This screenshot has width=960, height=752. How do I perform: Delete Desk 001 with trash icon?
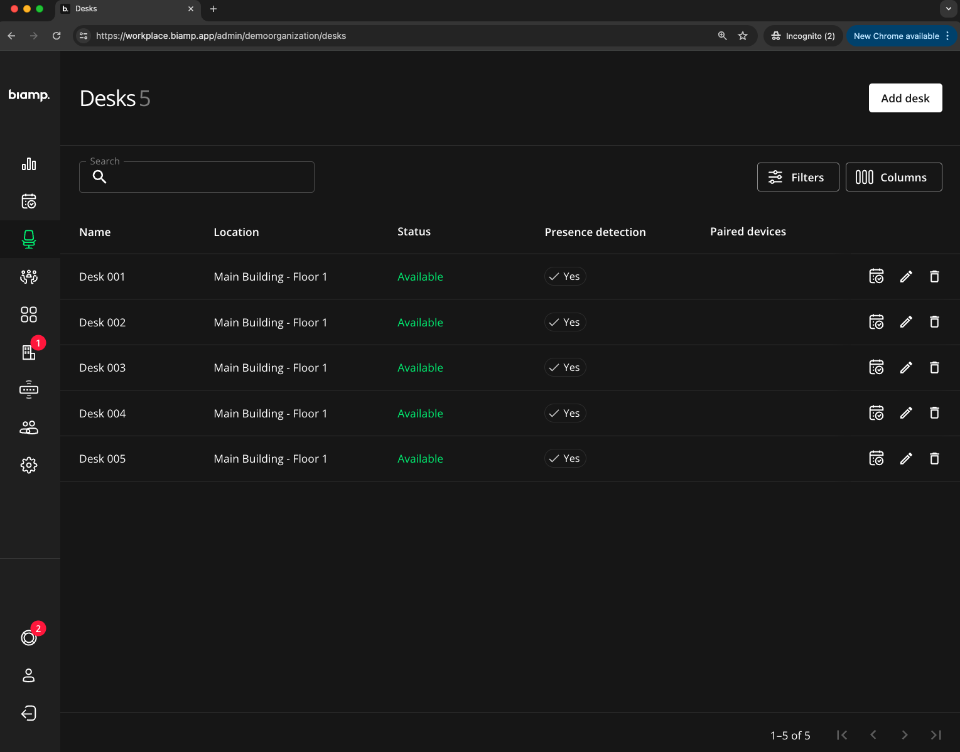pos(934,276)
